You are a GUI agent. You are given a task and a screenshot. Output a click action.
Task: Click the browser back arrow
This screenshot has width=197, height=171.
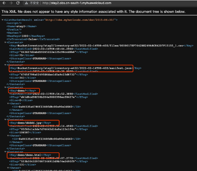pos(4,3)
